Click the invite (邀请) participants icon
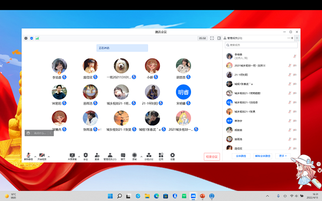This screenshot has height=201, width=322. 97,157
